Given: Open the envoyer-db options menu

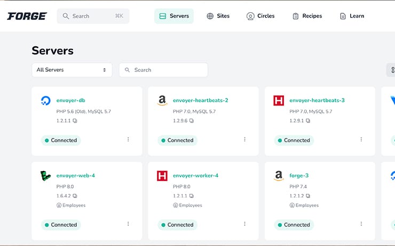Looking at the screenshot, I should [128, 139].
